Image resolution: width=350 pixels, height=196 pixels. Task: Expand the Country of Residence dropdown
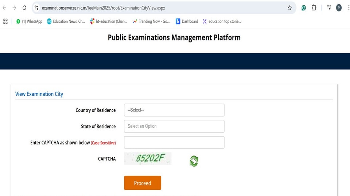(x=174, y=110)
